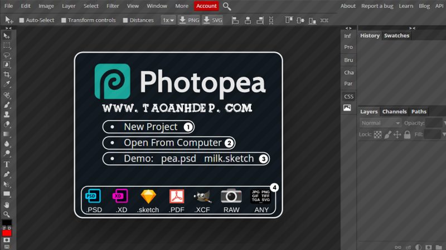Toggle lock position cross icon

(397, 134)
